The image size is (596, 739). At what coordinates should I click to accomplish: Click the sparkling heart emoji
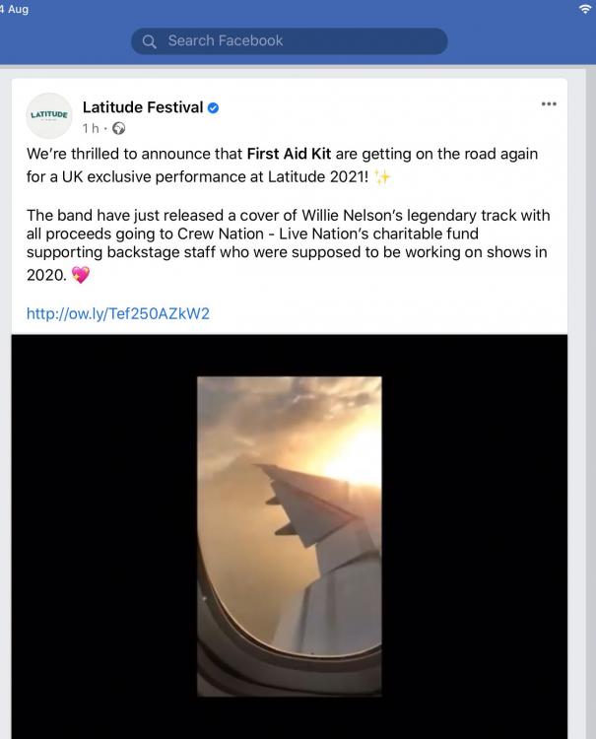[81, 274]
